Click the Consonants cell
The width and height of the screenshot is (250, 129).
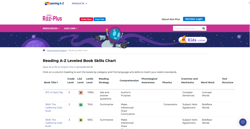click(170, 105)
